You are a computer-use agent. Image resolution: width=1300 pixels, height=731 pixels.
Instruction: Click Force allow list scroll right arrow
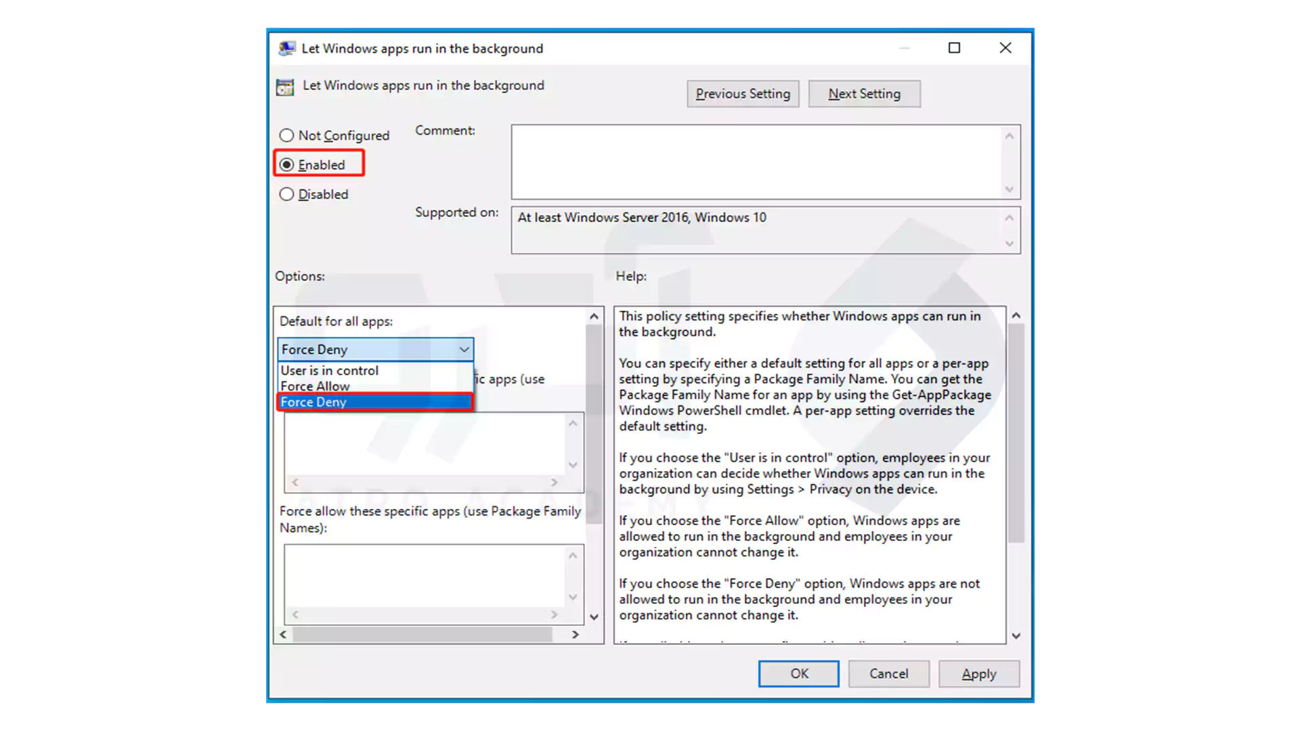555,615
